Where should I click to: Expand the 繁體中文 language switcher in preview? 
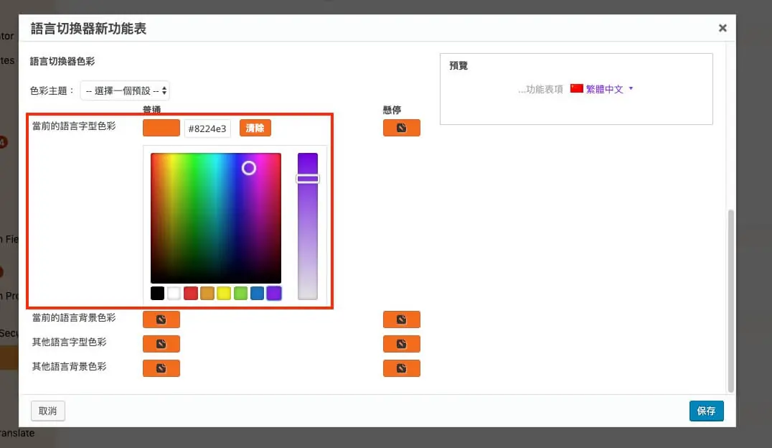(x=602, y=89)
